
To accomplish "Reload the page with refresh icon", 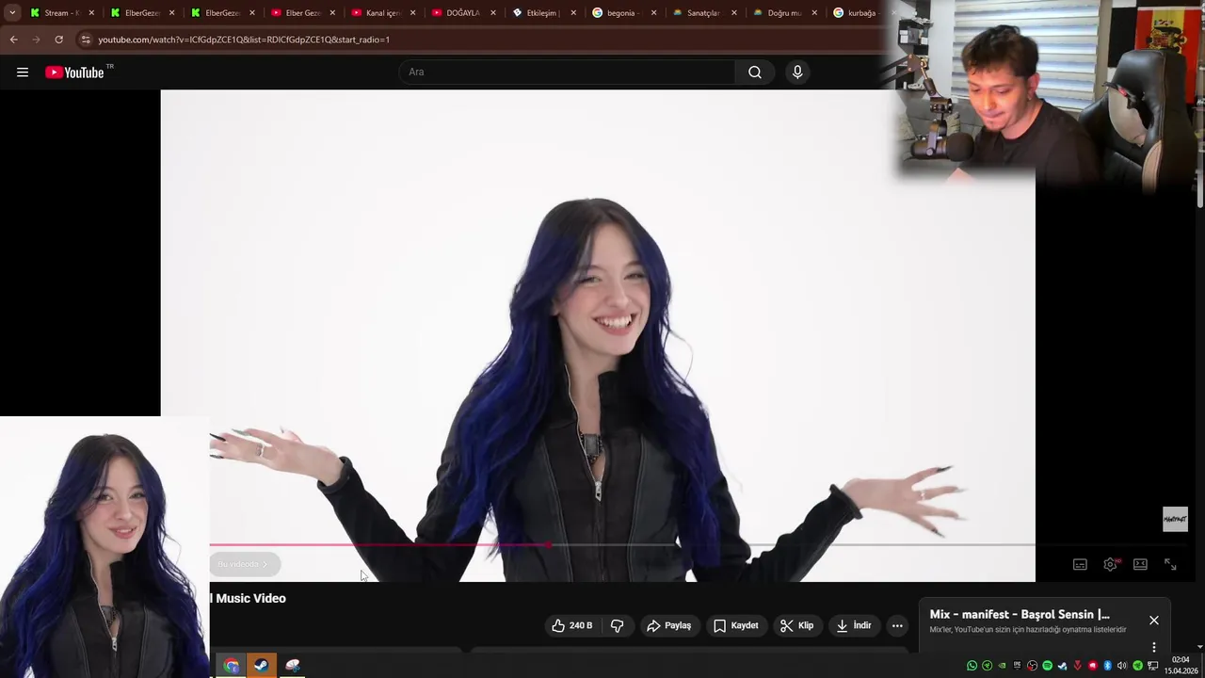I will click(58, 40).
